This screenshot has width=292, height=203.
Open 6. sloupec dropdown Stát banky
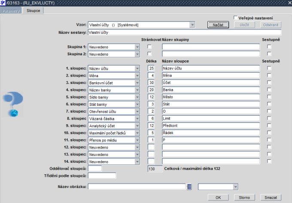[137, 104]
